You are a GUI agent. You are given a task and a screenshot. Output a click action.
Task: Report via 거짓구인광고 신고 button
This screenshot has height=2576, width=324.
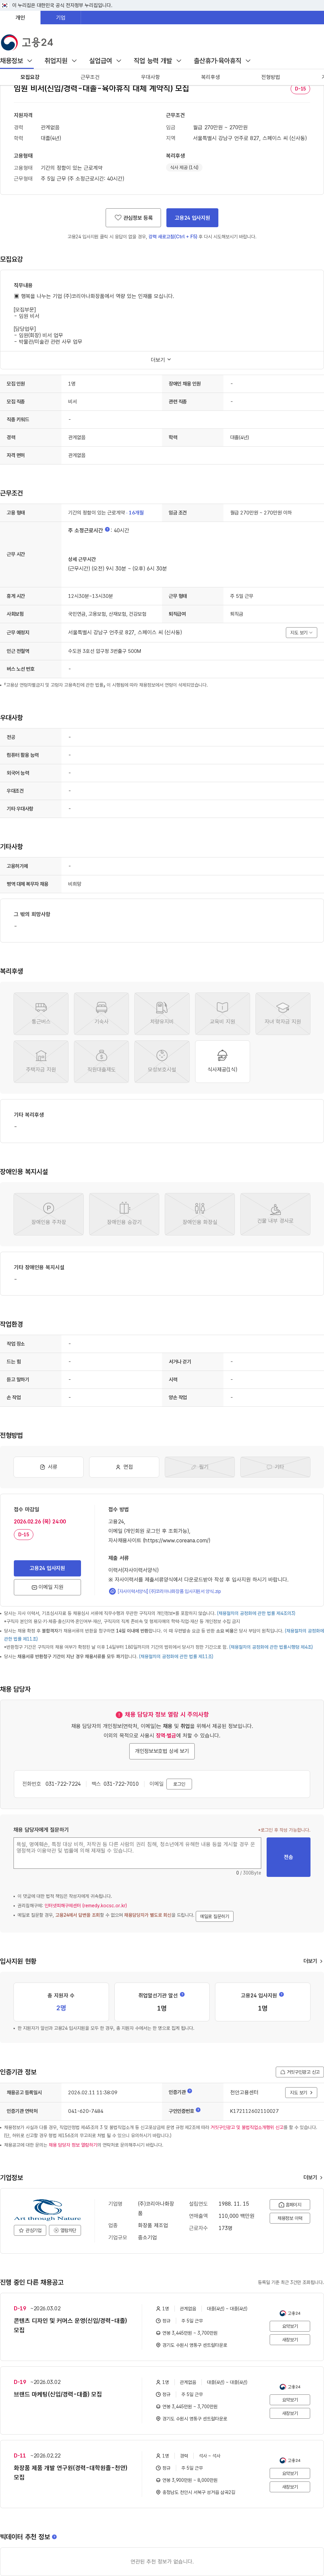pos(299,2072)
